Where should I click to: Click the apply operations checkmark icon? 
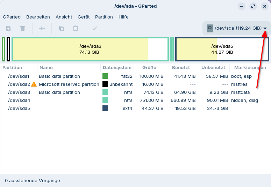[94, 28]
